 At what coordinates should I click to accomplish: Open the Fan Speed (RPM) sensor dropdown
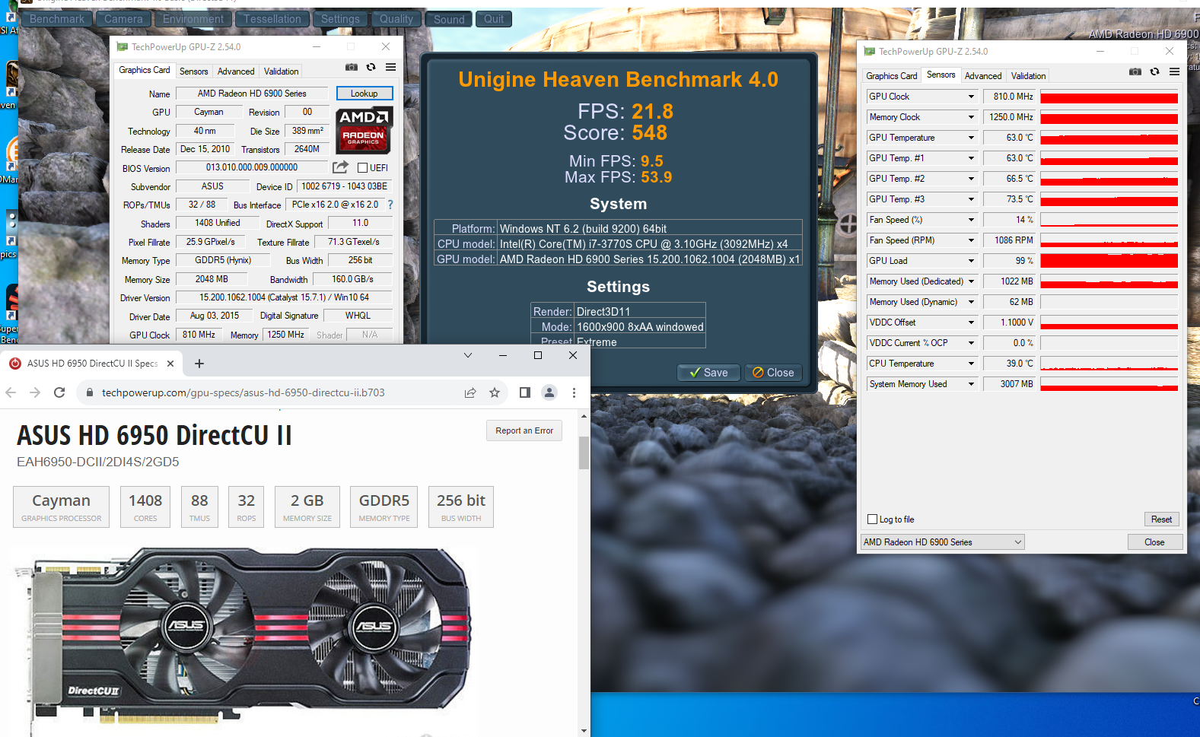(971, 240)
